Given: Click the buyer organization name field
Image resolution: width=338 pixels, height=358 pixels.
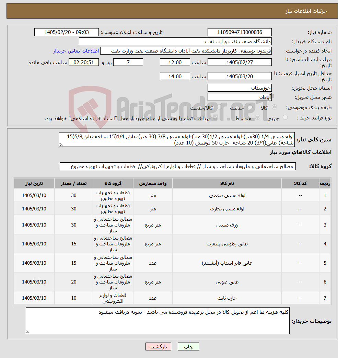Looking at the screenshot, I should (x=175, y=42).
